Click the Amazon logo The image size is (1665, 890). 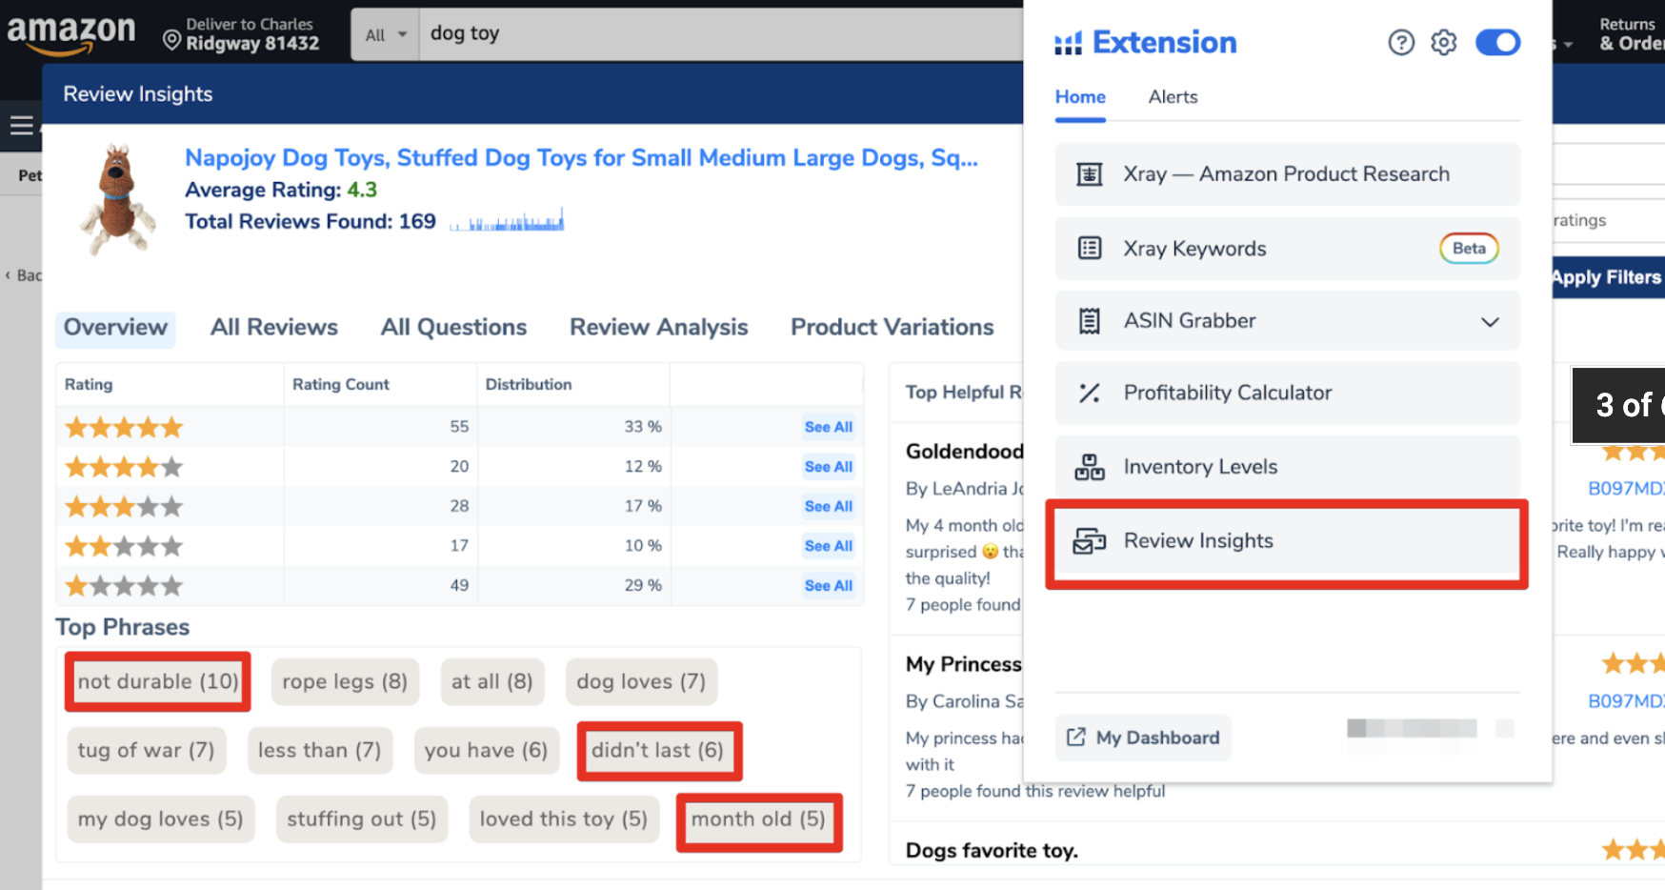click(71, 35)
